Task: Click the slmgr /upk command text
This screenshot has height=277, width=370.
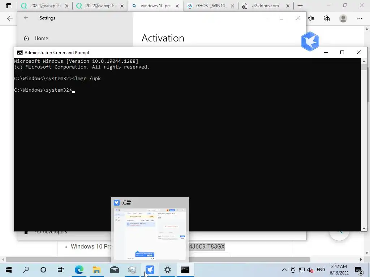Action: pyautogui.click(x=86, y=78)
